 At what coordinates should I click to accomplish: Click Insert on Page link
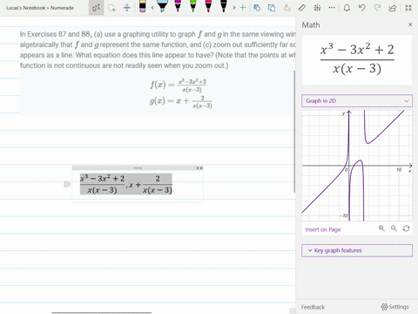(323, 229)
